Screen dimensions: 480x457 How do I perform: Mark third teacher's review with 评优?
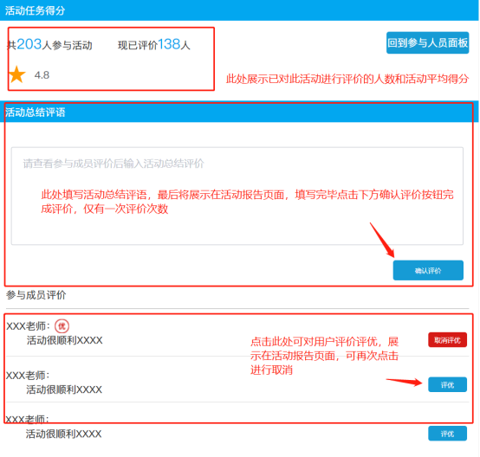pyautogui.click(x=447, y=434)
